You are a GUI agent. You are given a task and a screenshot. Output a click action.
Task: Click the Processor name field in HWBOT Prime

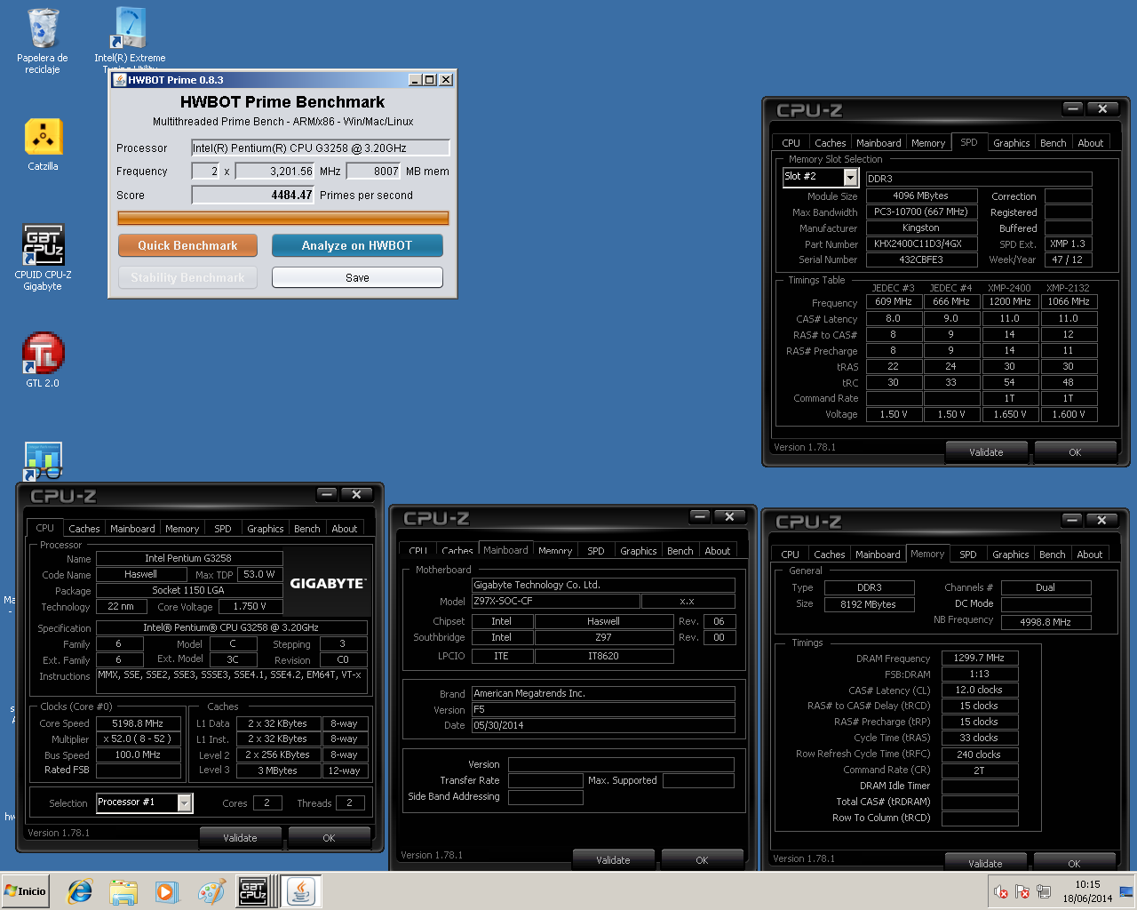click(x=321, y=148)
